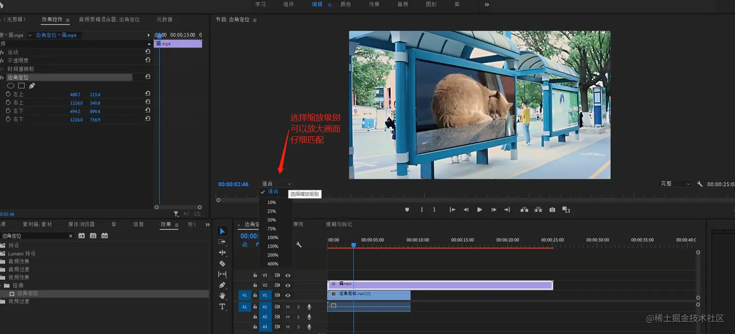Toggle V3 track output eye

click(x=288, y=275)
